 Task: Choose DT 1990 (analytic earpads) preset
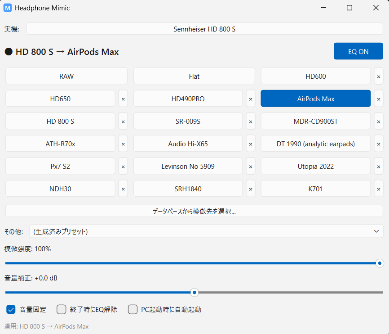click(x=316, y=144)
